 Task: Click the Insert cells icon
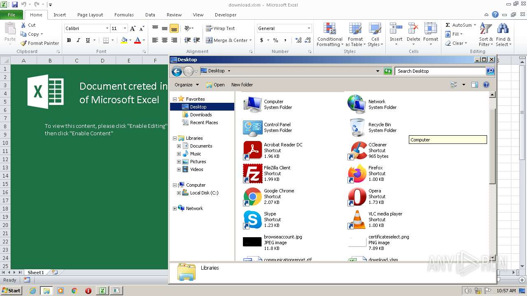[x=396, y=29]
